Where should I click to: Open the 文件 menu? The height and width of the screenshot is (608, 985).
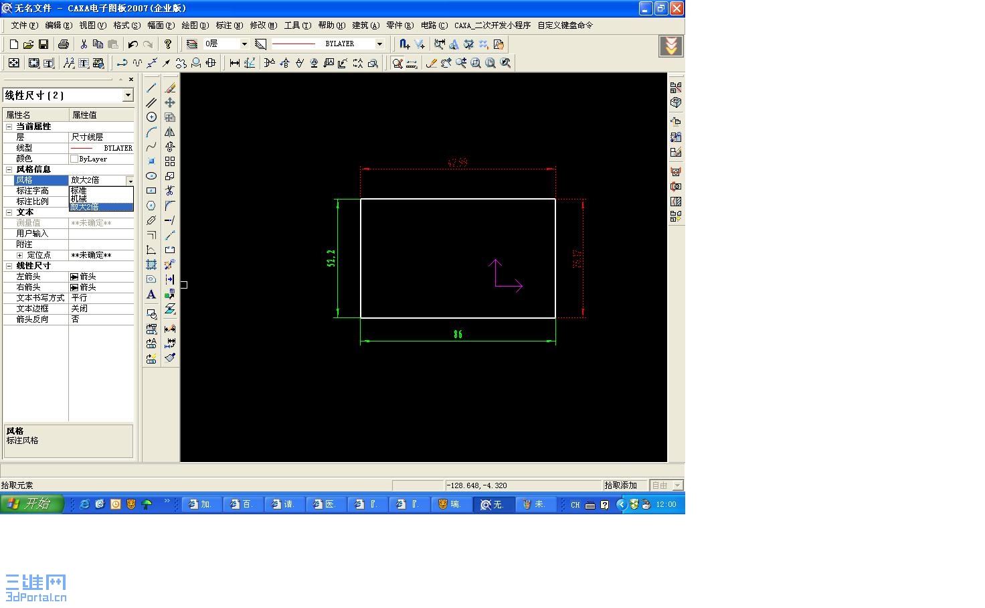click(x=24, y=25)
